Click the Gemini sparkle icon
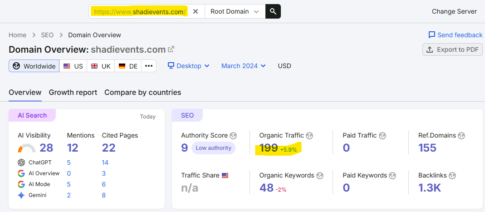 point(21,195)
